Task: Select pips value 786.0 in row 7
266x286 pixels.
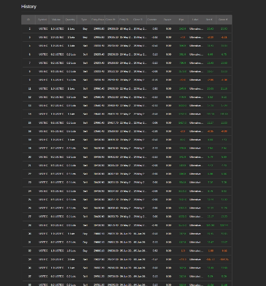Action: 183,63
